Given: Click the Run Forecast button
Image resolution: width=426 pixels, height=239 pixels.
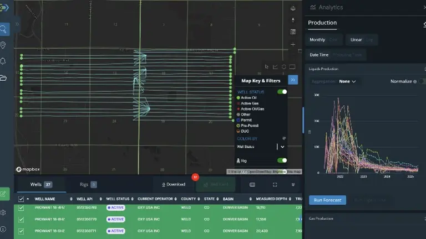Looking at the screenshot, I should coord(327,200).
